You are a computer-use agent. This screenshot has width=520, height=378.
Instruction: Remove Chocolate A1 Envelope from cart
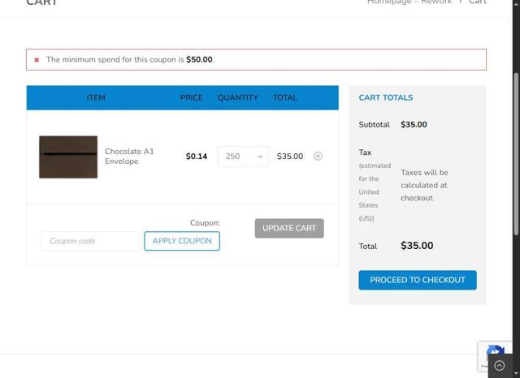point(318,156)
